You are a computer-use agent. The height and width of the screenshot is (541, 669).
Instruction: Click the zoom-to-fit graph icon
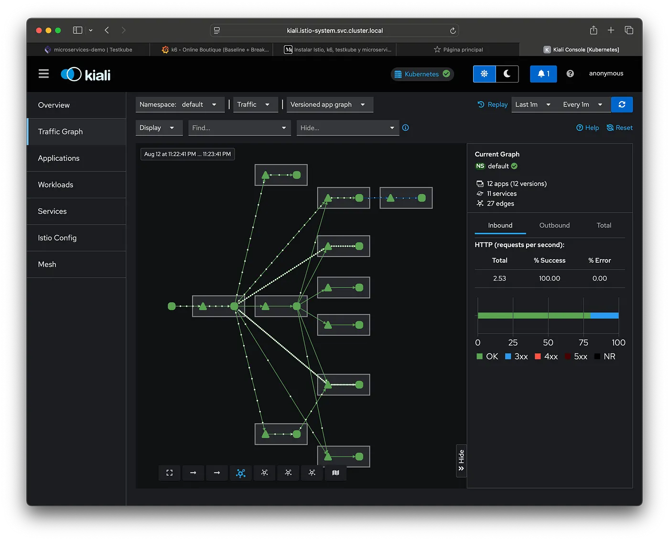click(169, 473)
